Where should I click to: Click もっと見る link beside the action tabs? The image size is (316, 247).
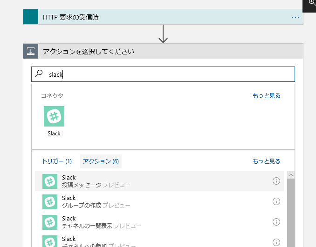[267, 161]
